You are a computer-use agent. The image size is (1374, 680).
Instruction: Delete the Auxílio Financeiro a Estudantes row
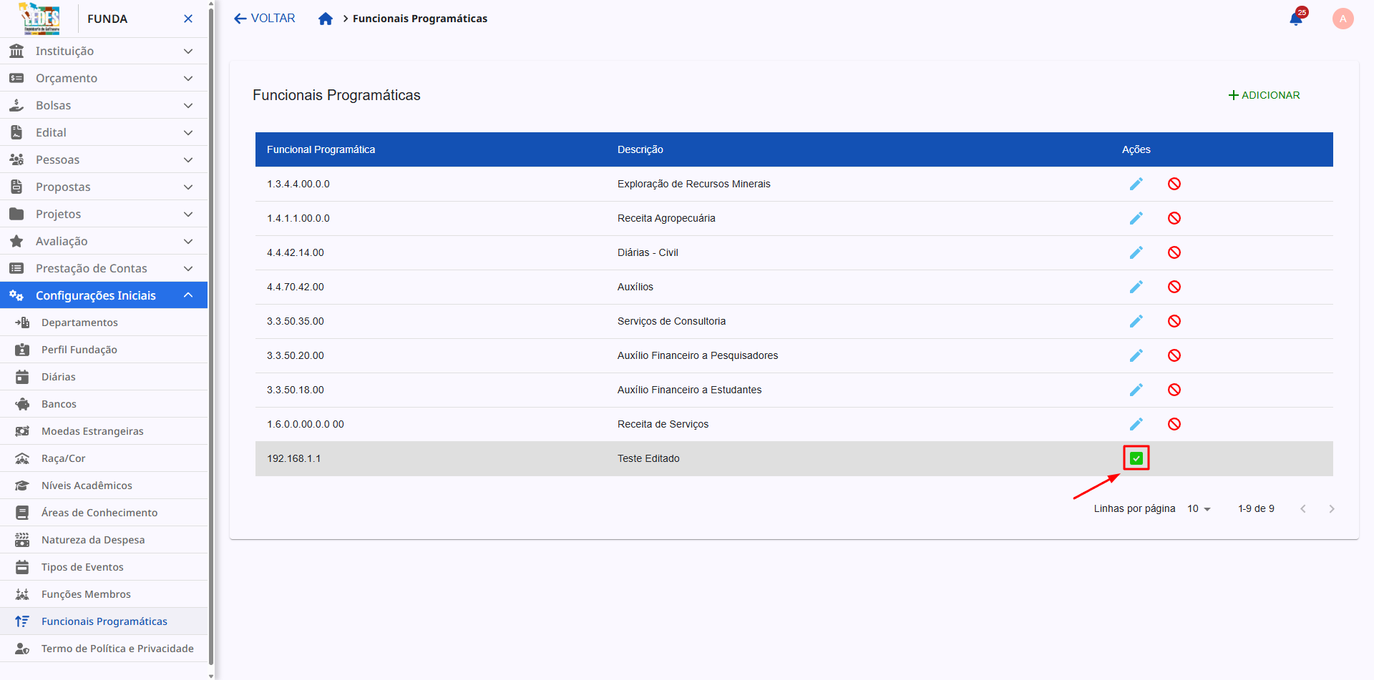1174,390
